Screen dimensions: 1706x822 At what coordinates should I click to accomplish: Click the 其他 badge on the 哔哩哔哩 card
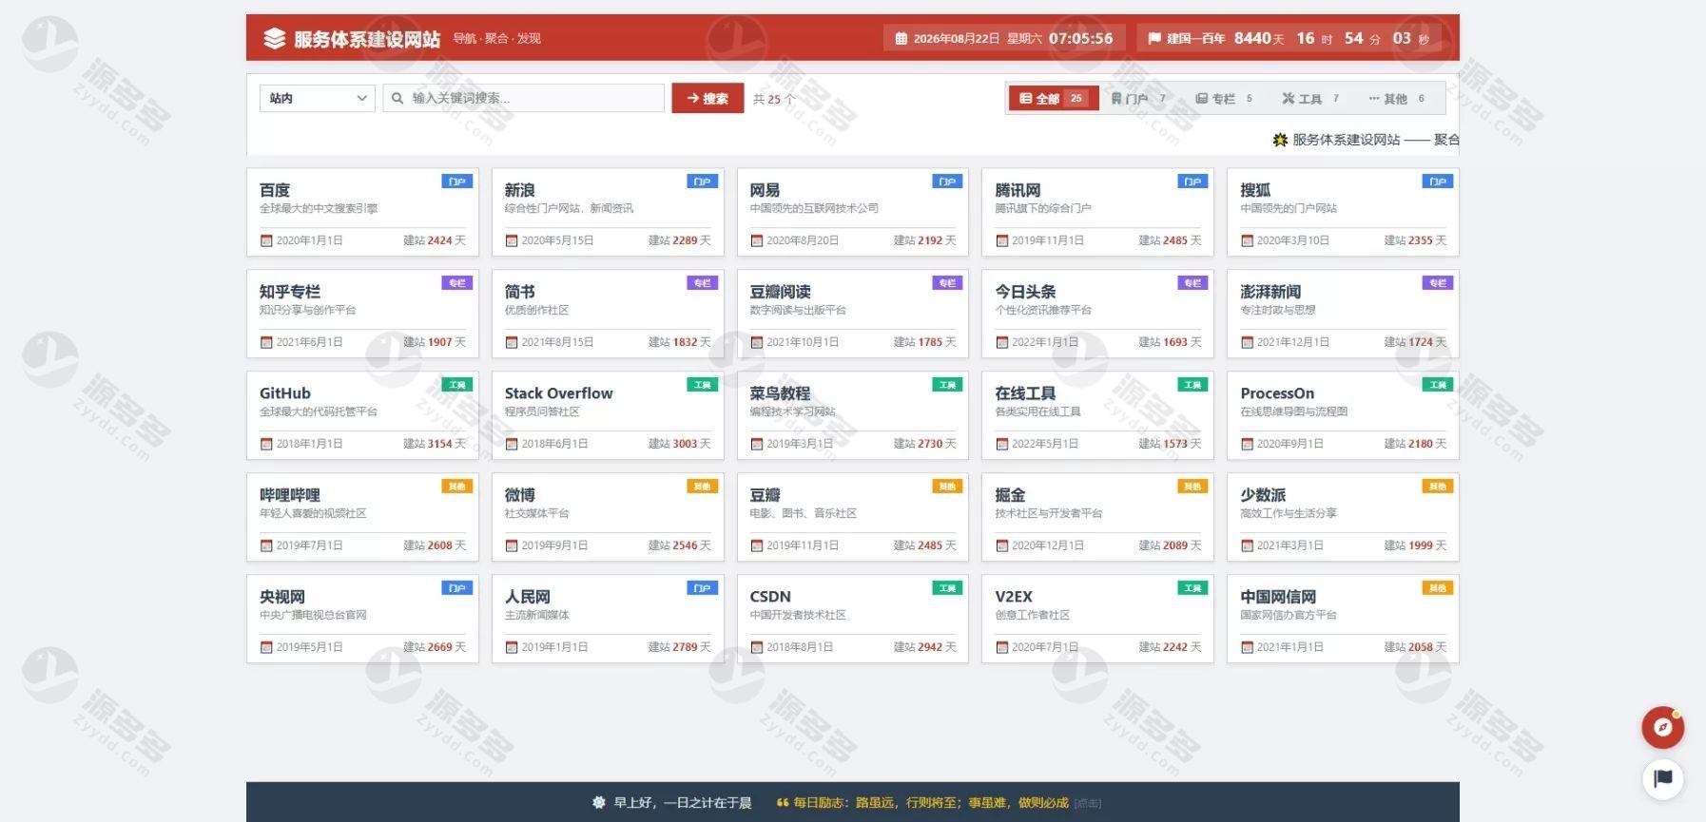tap(457, 487)
